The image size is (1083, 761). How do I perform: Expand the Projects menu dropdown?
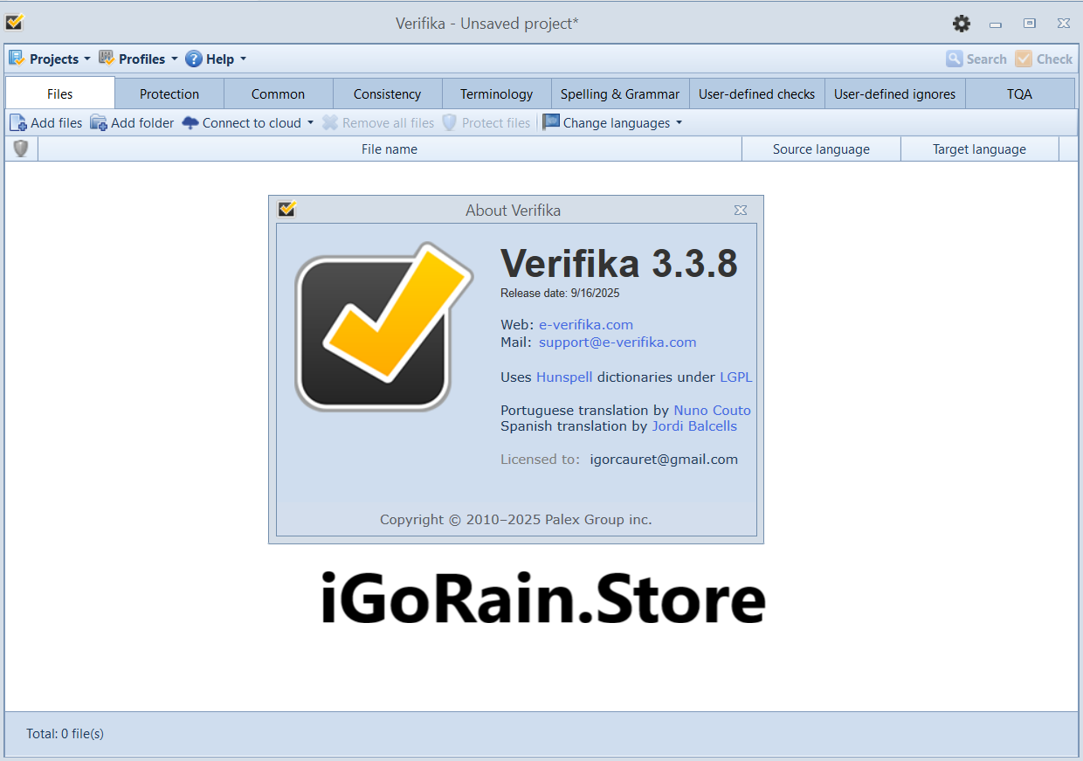[86, 59]
